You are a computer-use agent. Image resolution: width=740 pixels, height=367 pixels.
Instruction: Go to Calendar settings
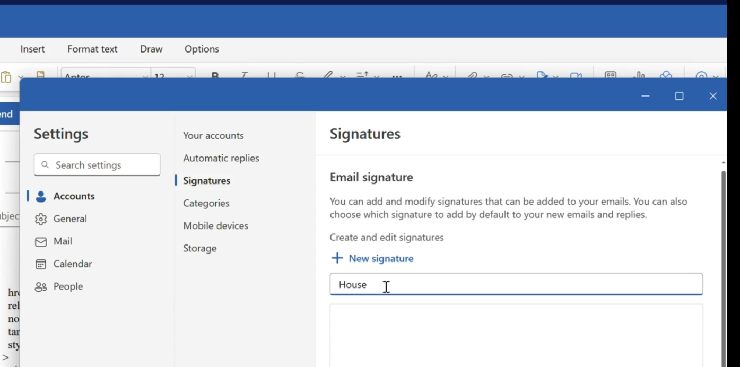(72, 264)
